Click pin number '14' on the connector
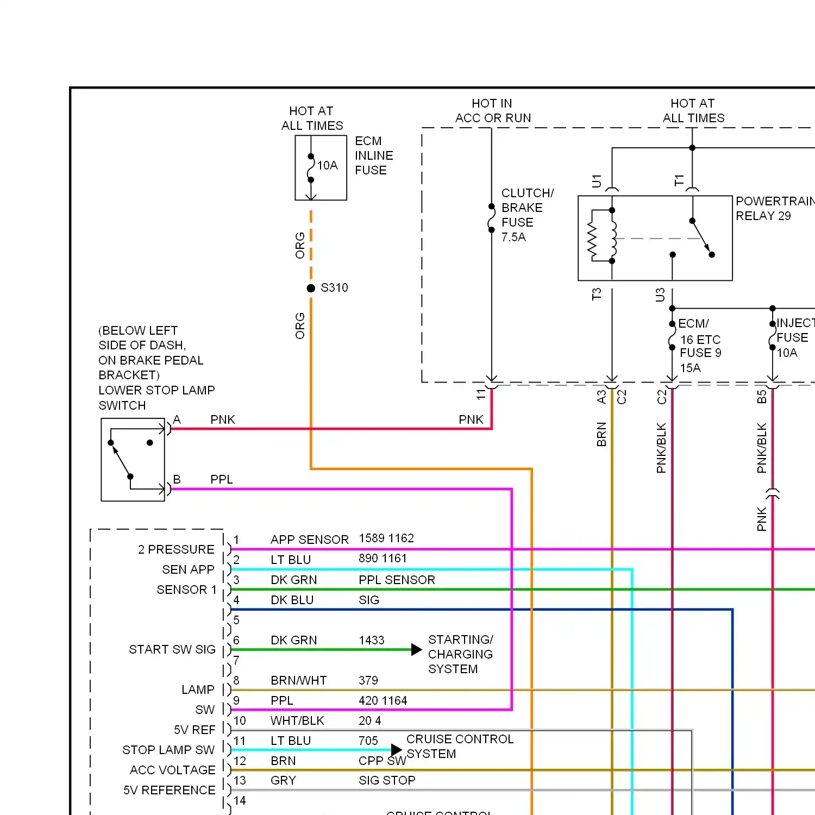The height and width of the screenshot is (815, 815). (x=240, y=800)
